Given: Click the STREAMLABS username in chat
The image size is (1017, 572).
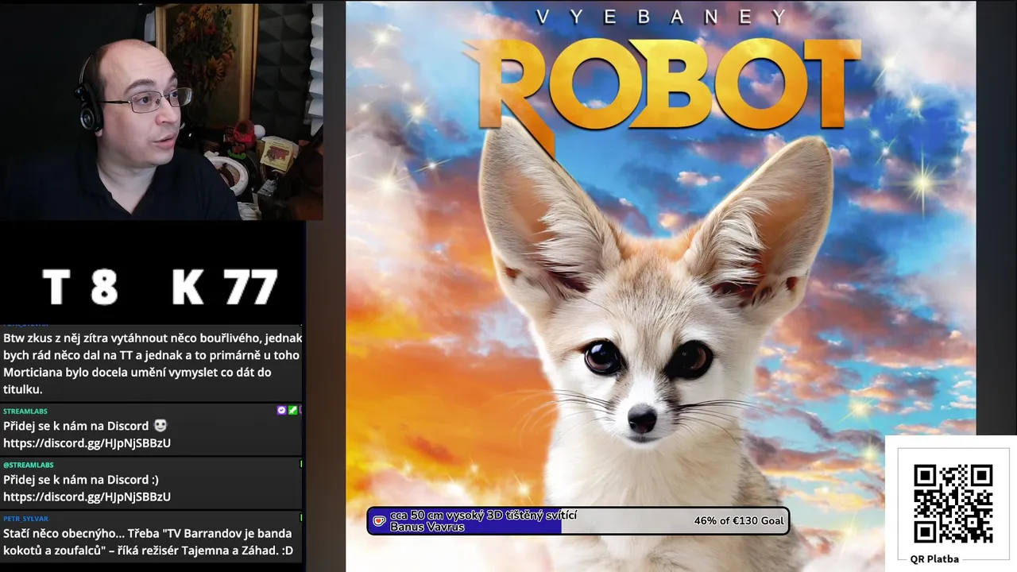Looking at the screenshot, I should pyautogui.click(x=25, y=412).
